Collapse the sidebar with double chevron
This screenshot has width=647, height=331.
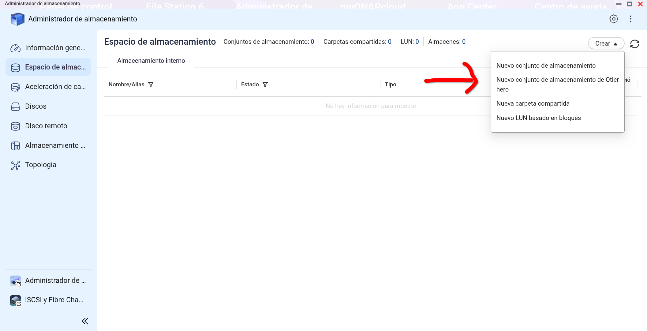(x=85, y=321)
